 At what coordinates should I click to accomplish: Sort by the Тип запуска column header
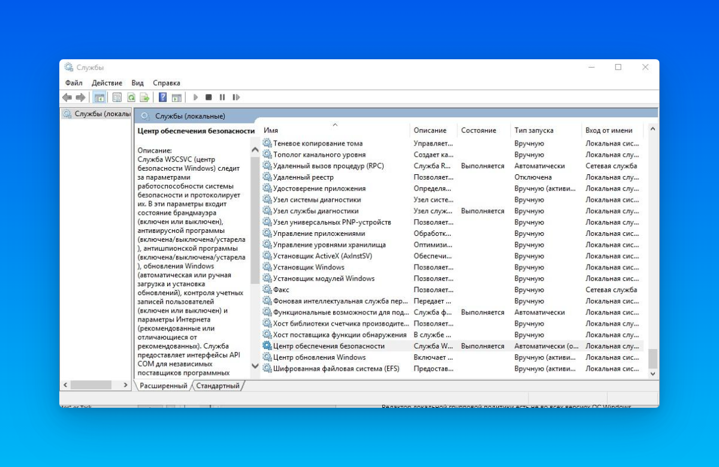coord(546,130)
